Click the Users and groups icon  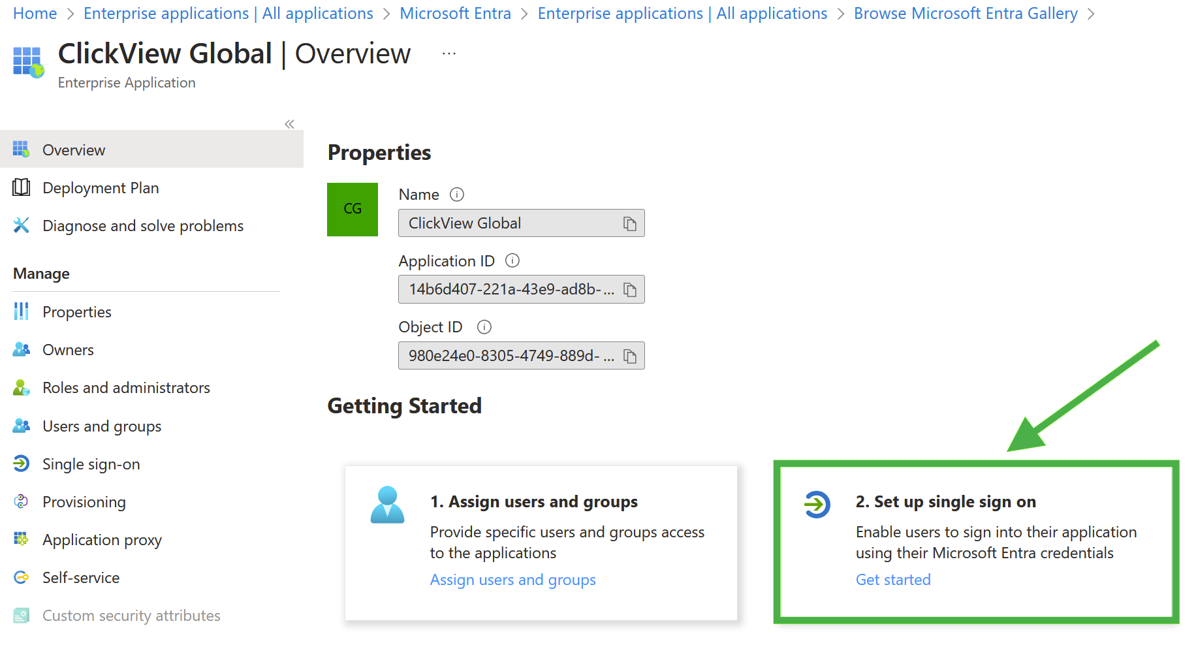click(21, 426)
